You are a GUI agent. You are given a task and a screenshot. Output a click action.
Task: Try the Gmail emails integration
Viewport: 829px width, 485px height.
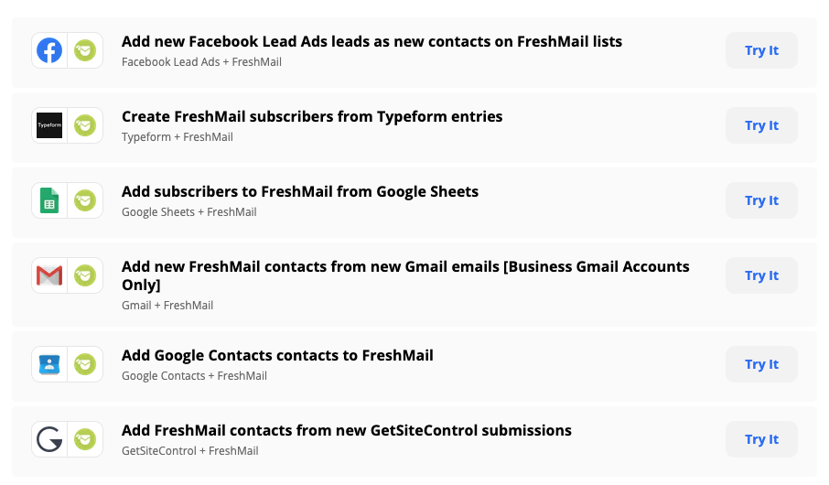[761, 275]
